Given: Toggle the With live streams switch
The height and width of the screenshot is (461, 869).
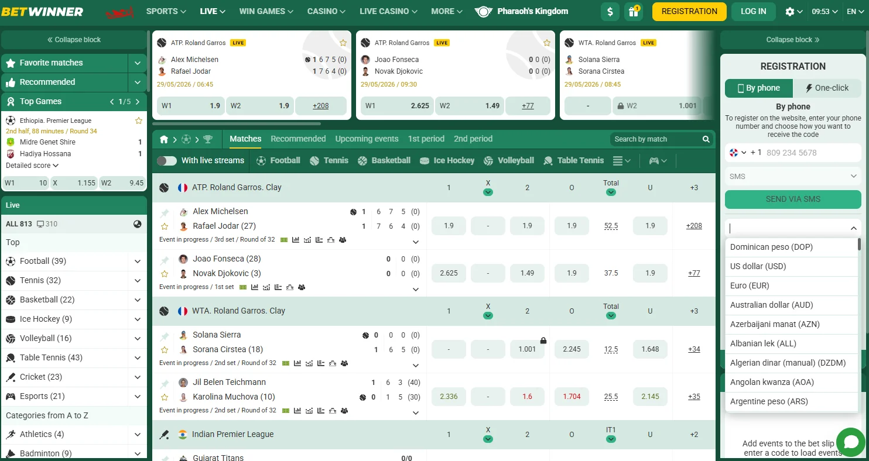Looking at the screenshot, I should click(166, 160).
